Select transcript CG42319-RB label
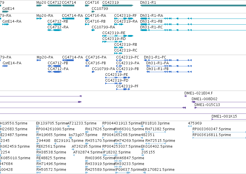 [x=125, y=45]
